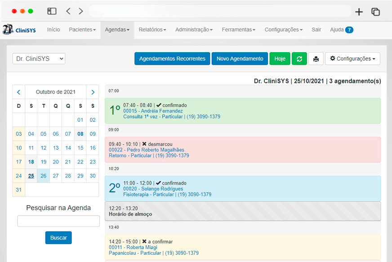Viewport: 392px width, 262px height.
Task: Click Novo Agendamento button
Action: pyautogui.click(x=240, y=59)
